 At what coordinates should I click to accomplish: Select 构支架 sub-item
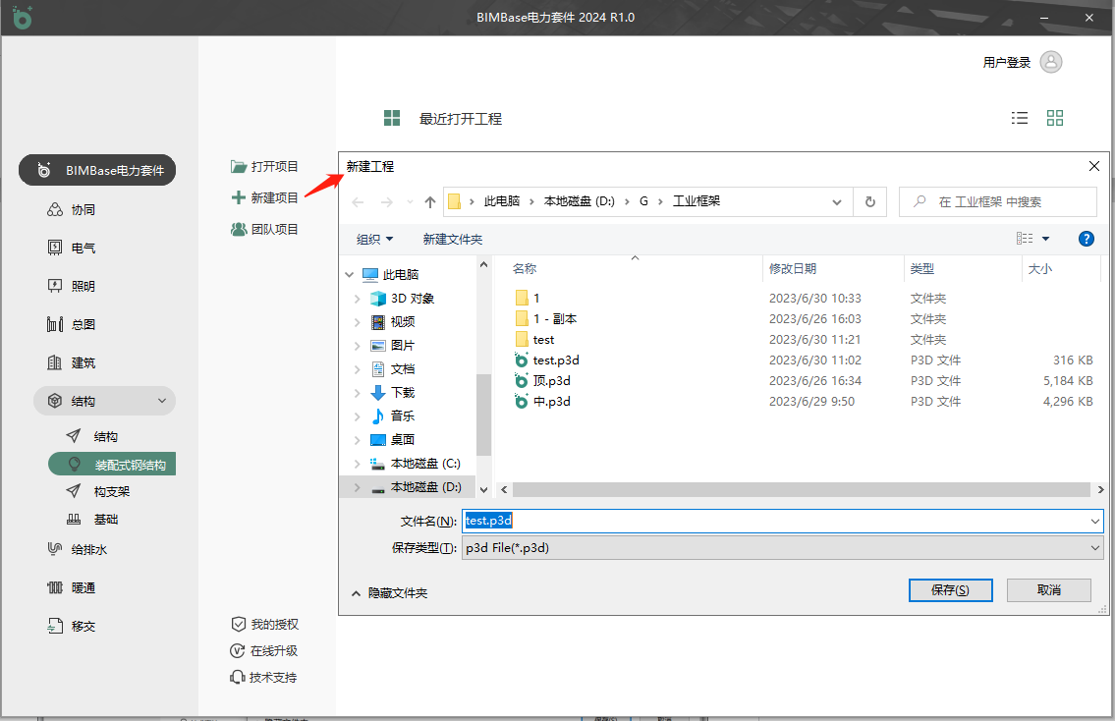click(98, 491)
